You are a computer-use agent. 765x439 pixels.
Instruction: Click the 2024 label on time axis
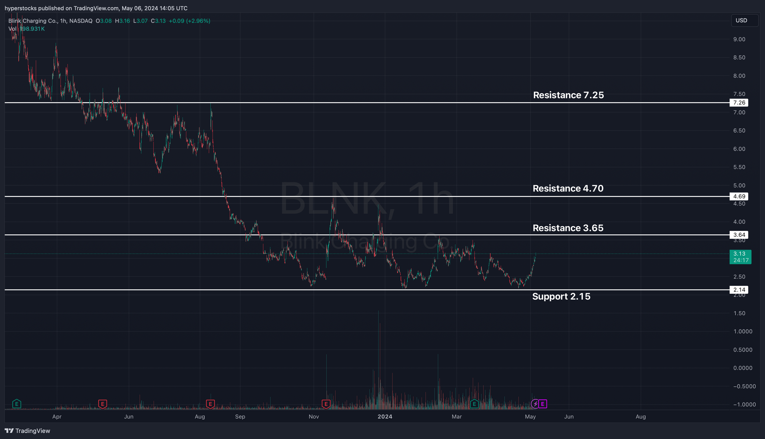click(385, 417)
